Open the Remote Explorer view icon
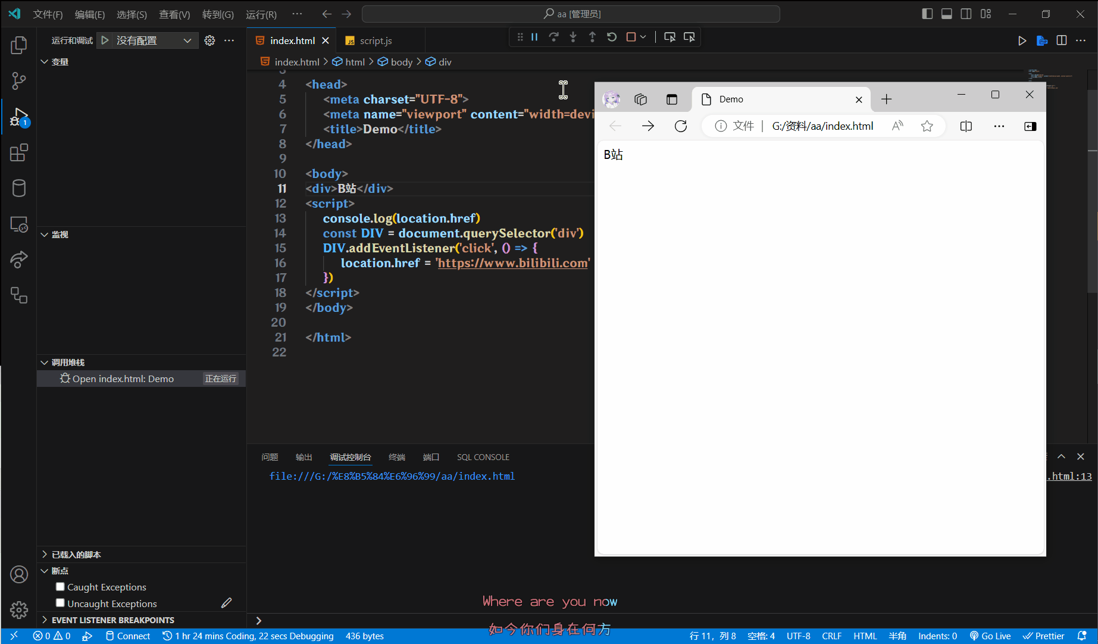 [19, 224]
